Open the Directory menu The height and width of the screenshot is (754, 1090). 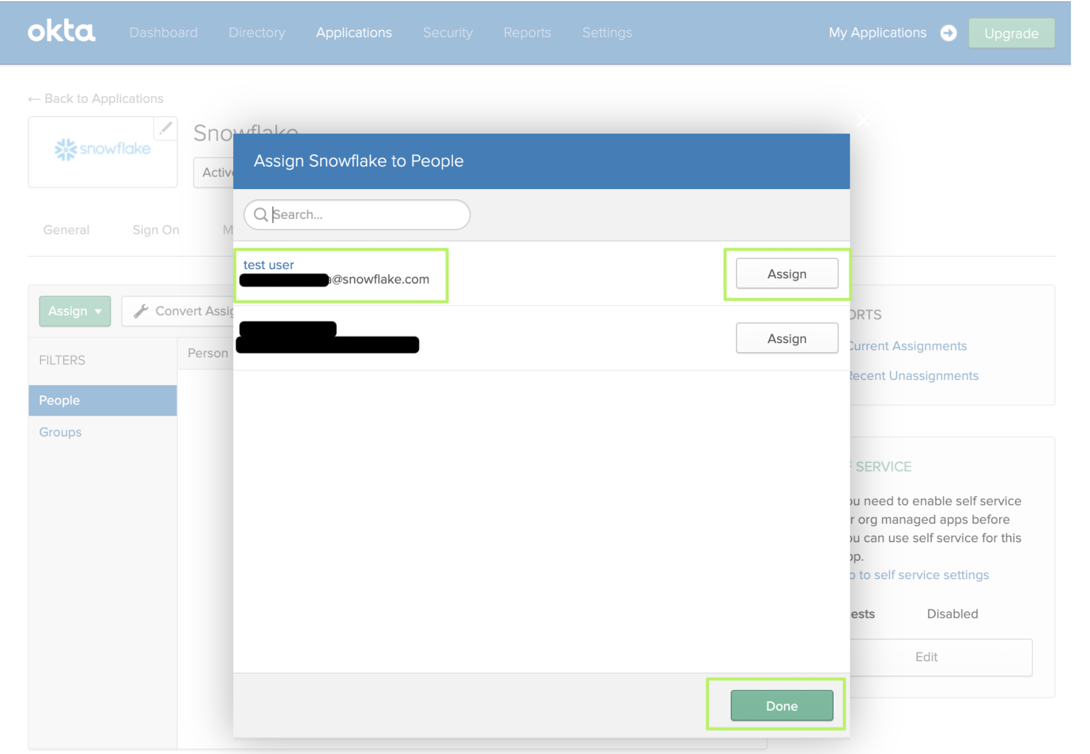pos(256,33)
